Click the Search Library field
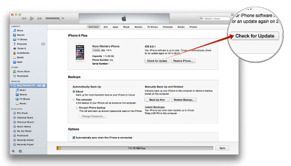This screenshot has height=166, width=291. pyautogui.click(x=214, y=18)
